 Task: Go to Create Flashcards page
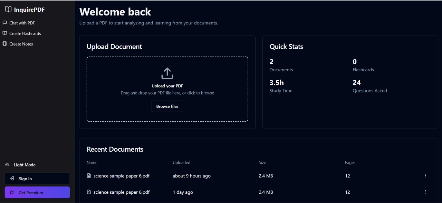click(25, 33)
